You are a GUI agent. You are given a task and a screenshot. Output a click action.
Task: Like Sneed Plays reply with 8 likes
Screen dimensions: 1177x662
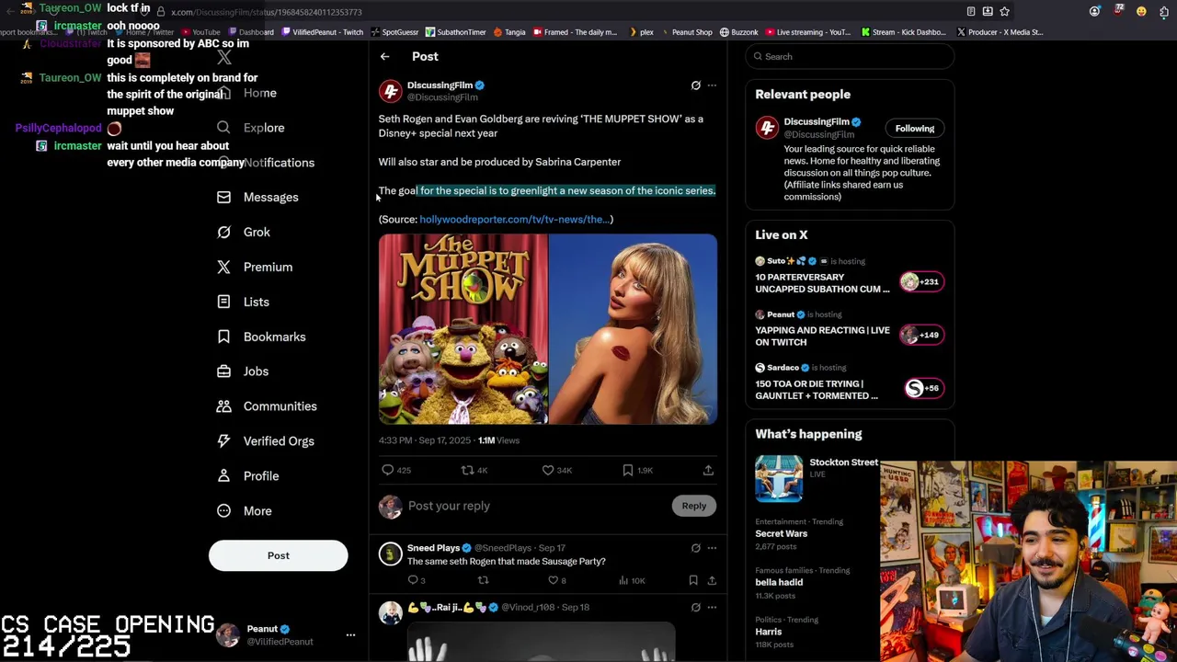[556, 581]
